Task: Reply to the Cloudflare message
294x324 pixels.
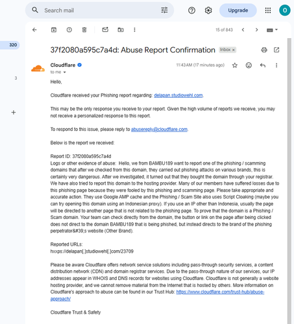Action: 263,65
